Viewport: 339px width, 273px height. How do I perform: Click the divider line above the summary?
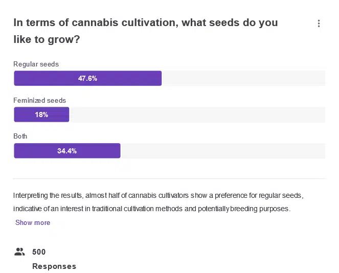(x=169, y=179)
